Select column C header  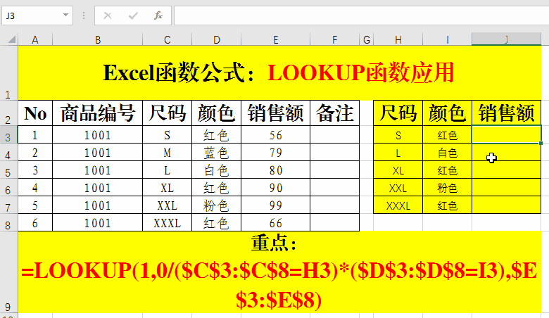[x=168, y=39]
